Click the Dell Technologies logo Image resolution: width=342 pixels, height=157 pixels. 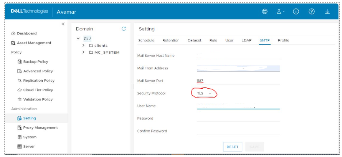[x=29, y=11]
